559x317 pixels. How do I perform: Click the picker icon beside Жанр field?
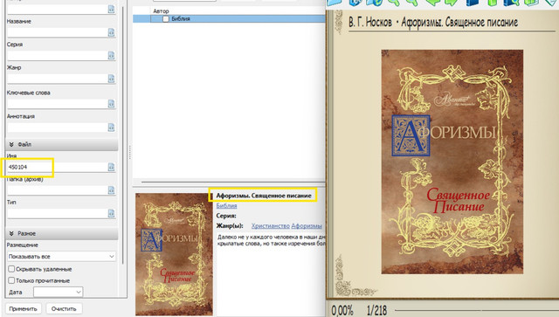click(111, 79)
